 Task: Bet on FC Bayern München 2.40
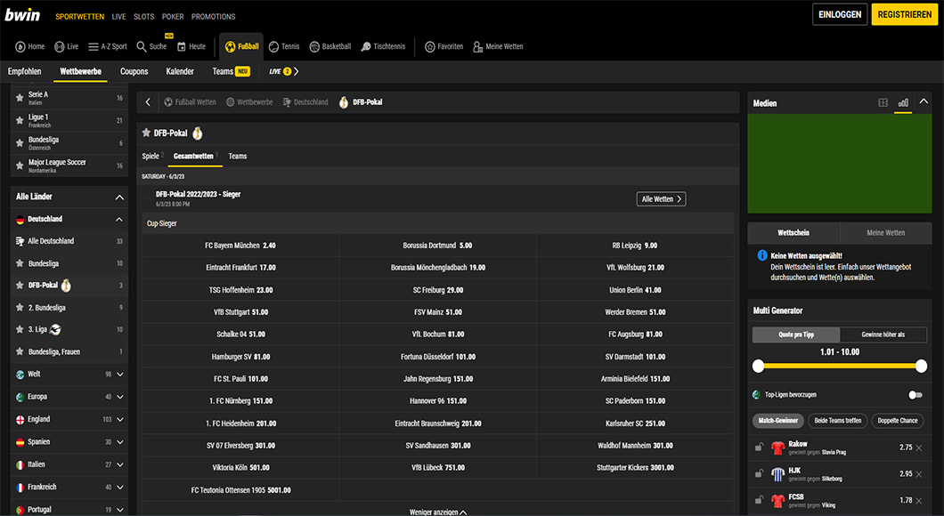pyautogui.click(x=240, y=246)
